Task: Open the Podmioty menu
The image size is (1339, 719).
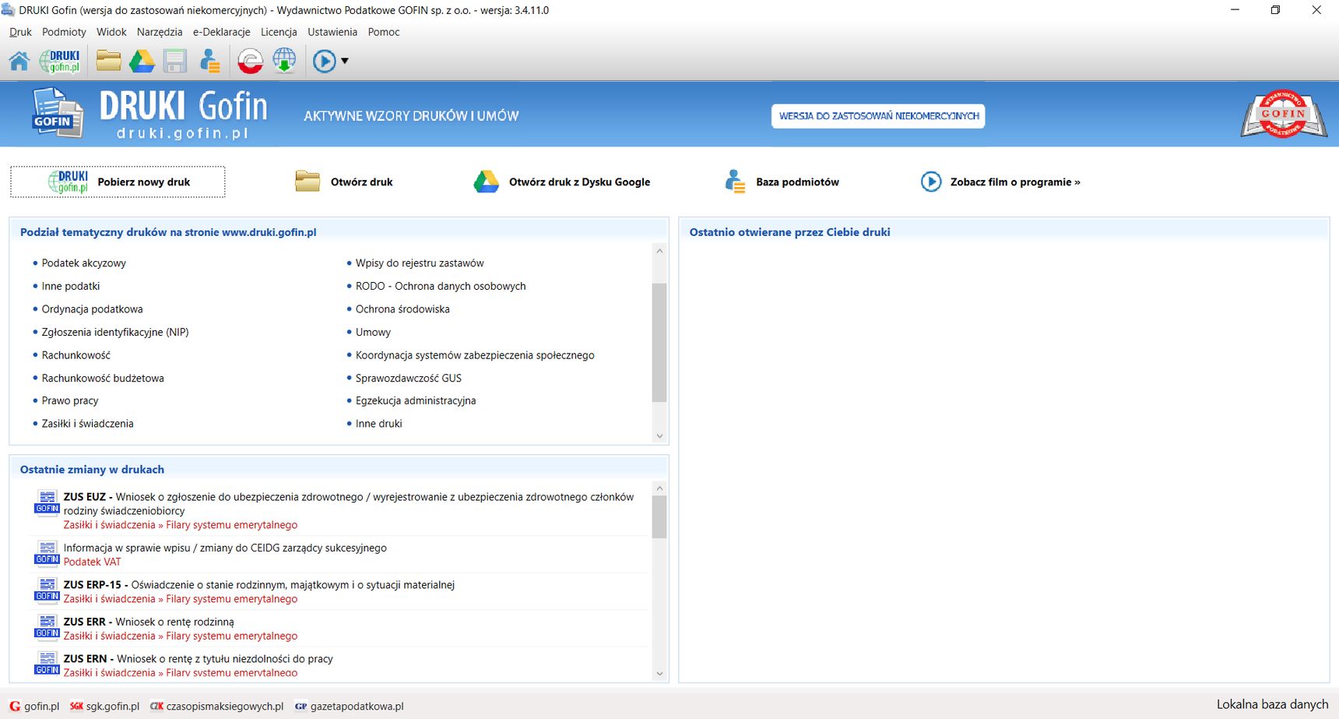Action: [64, 32]
